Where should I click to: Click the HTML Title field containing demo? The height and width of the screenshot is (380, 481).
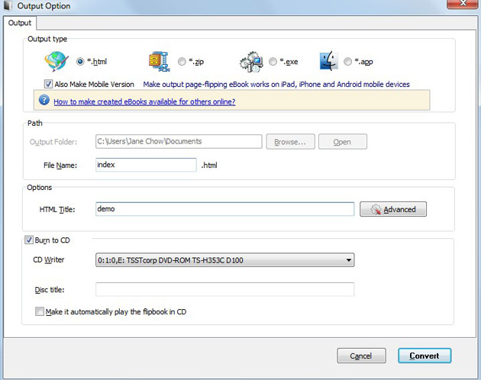(x=225, y=209)
